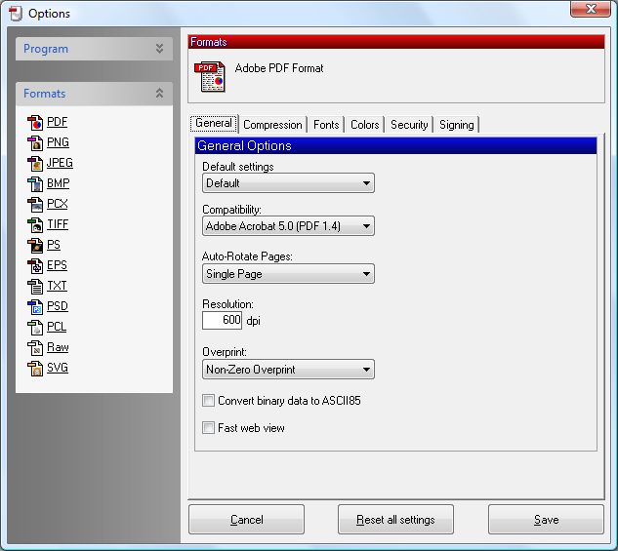The width and height of the screenshot is (618, 551).
Task: Expand the Auto-Rotate Pages dropdown
Action: coord(288,274)
